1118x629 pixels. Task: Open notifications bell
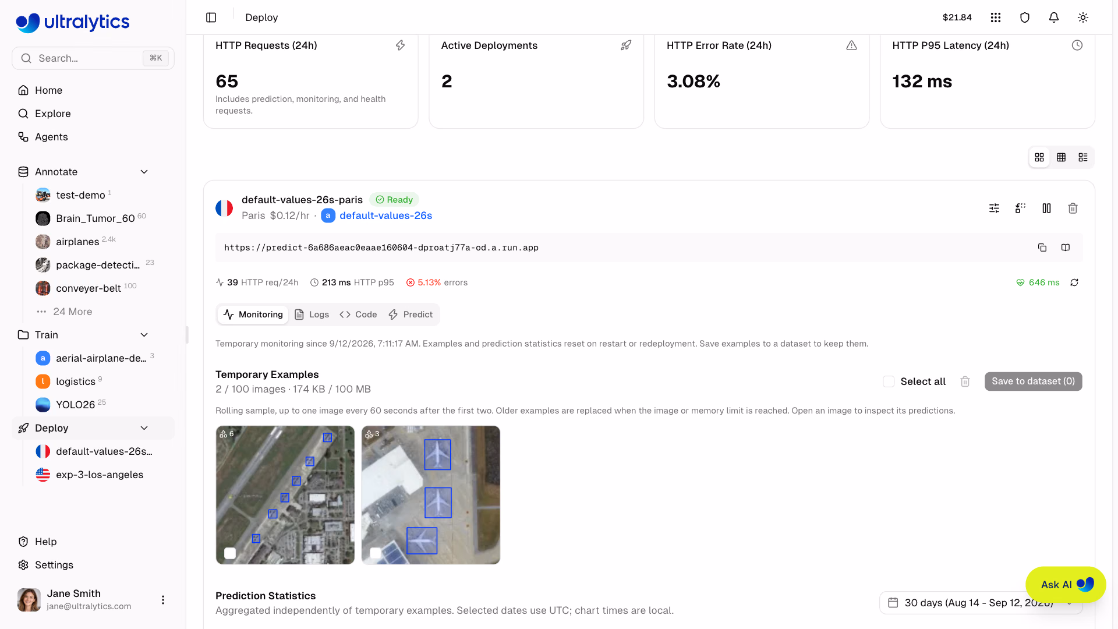1054,17
